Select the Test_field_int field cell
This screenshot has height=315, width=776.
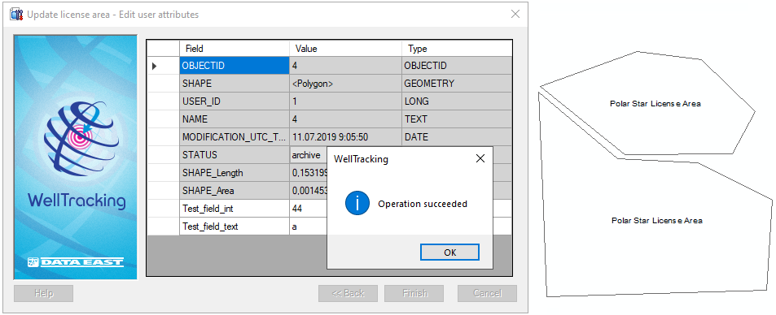point(234,209)
